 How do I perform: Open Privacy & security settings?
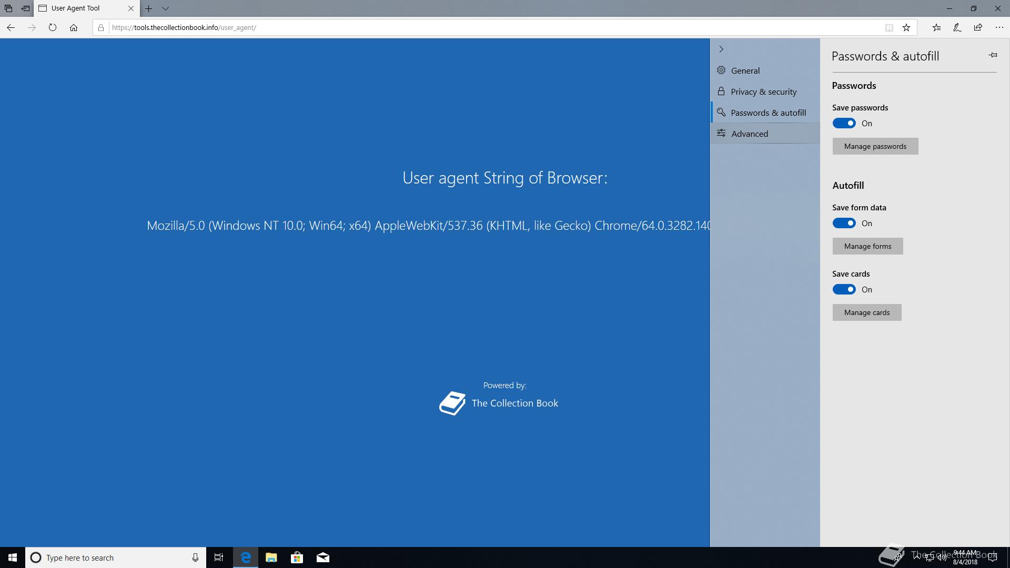pos(765,92)
